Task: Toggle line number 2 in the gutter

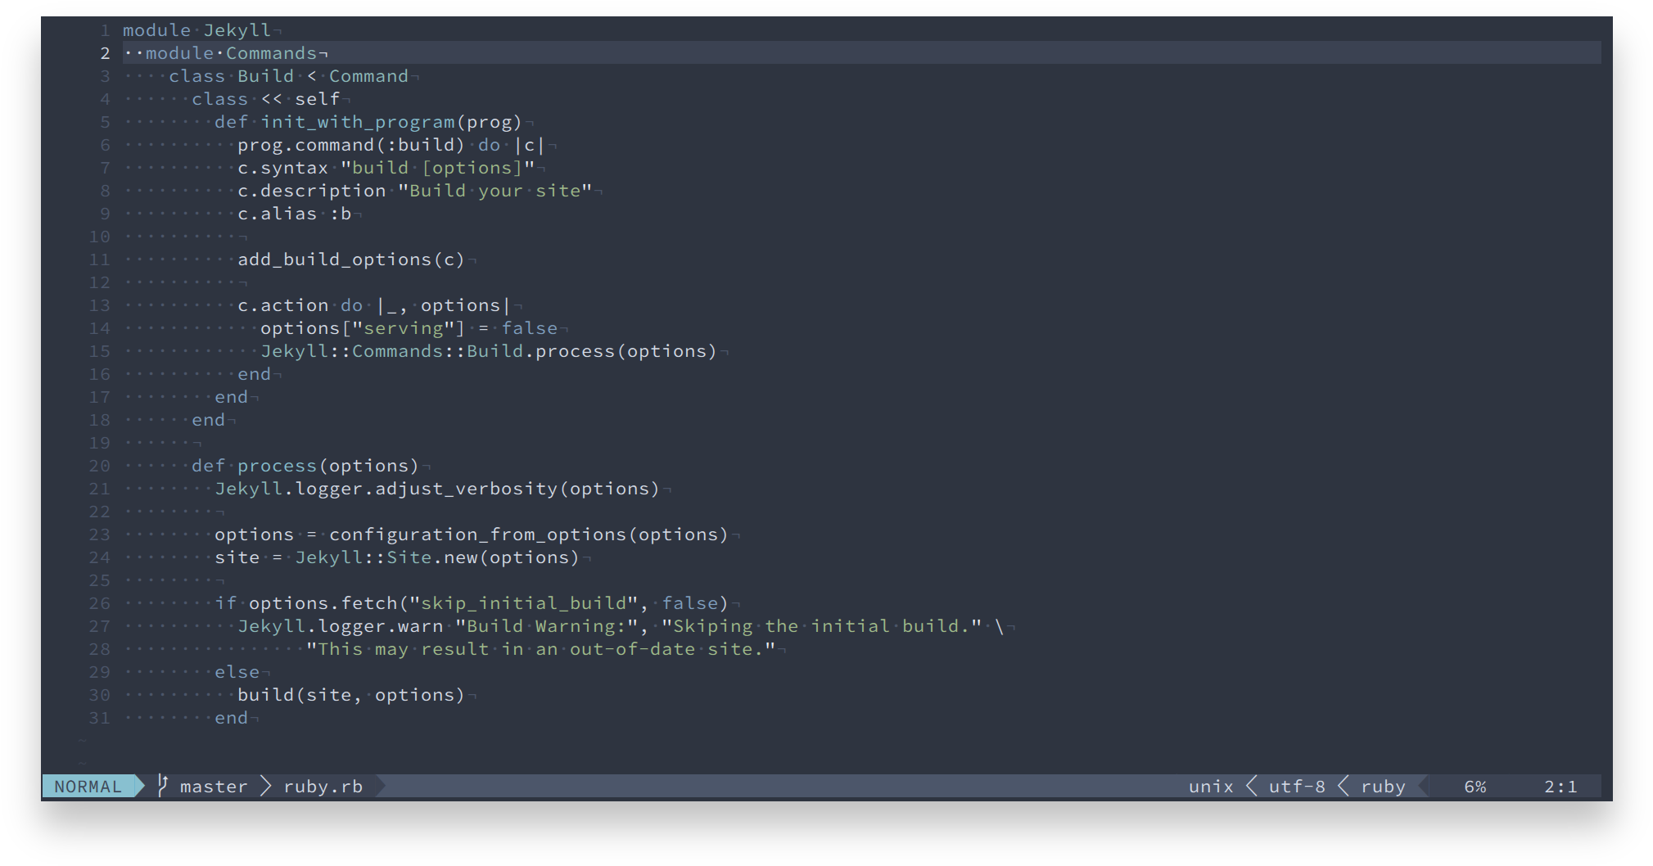Action: click(x=105, y=53)
